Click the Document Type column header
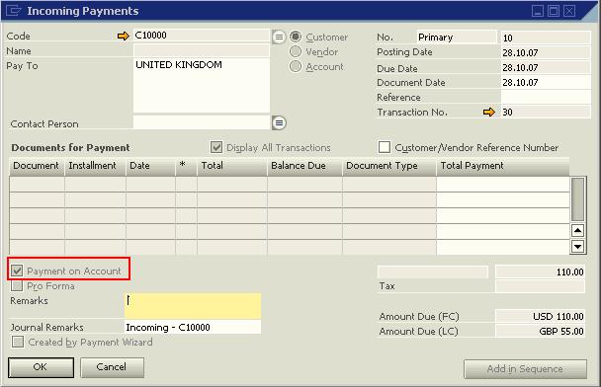This screenshot has width=601, height=387. point(389,167)
